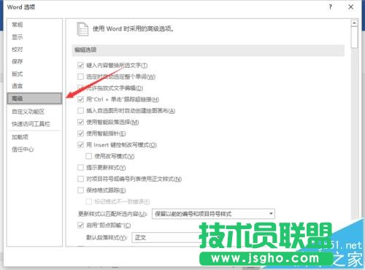The height and width of the screenshot is (270, 365).
Task: Switch to the 显示 options page
Action: [18, 37]
